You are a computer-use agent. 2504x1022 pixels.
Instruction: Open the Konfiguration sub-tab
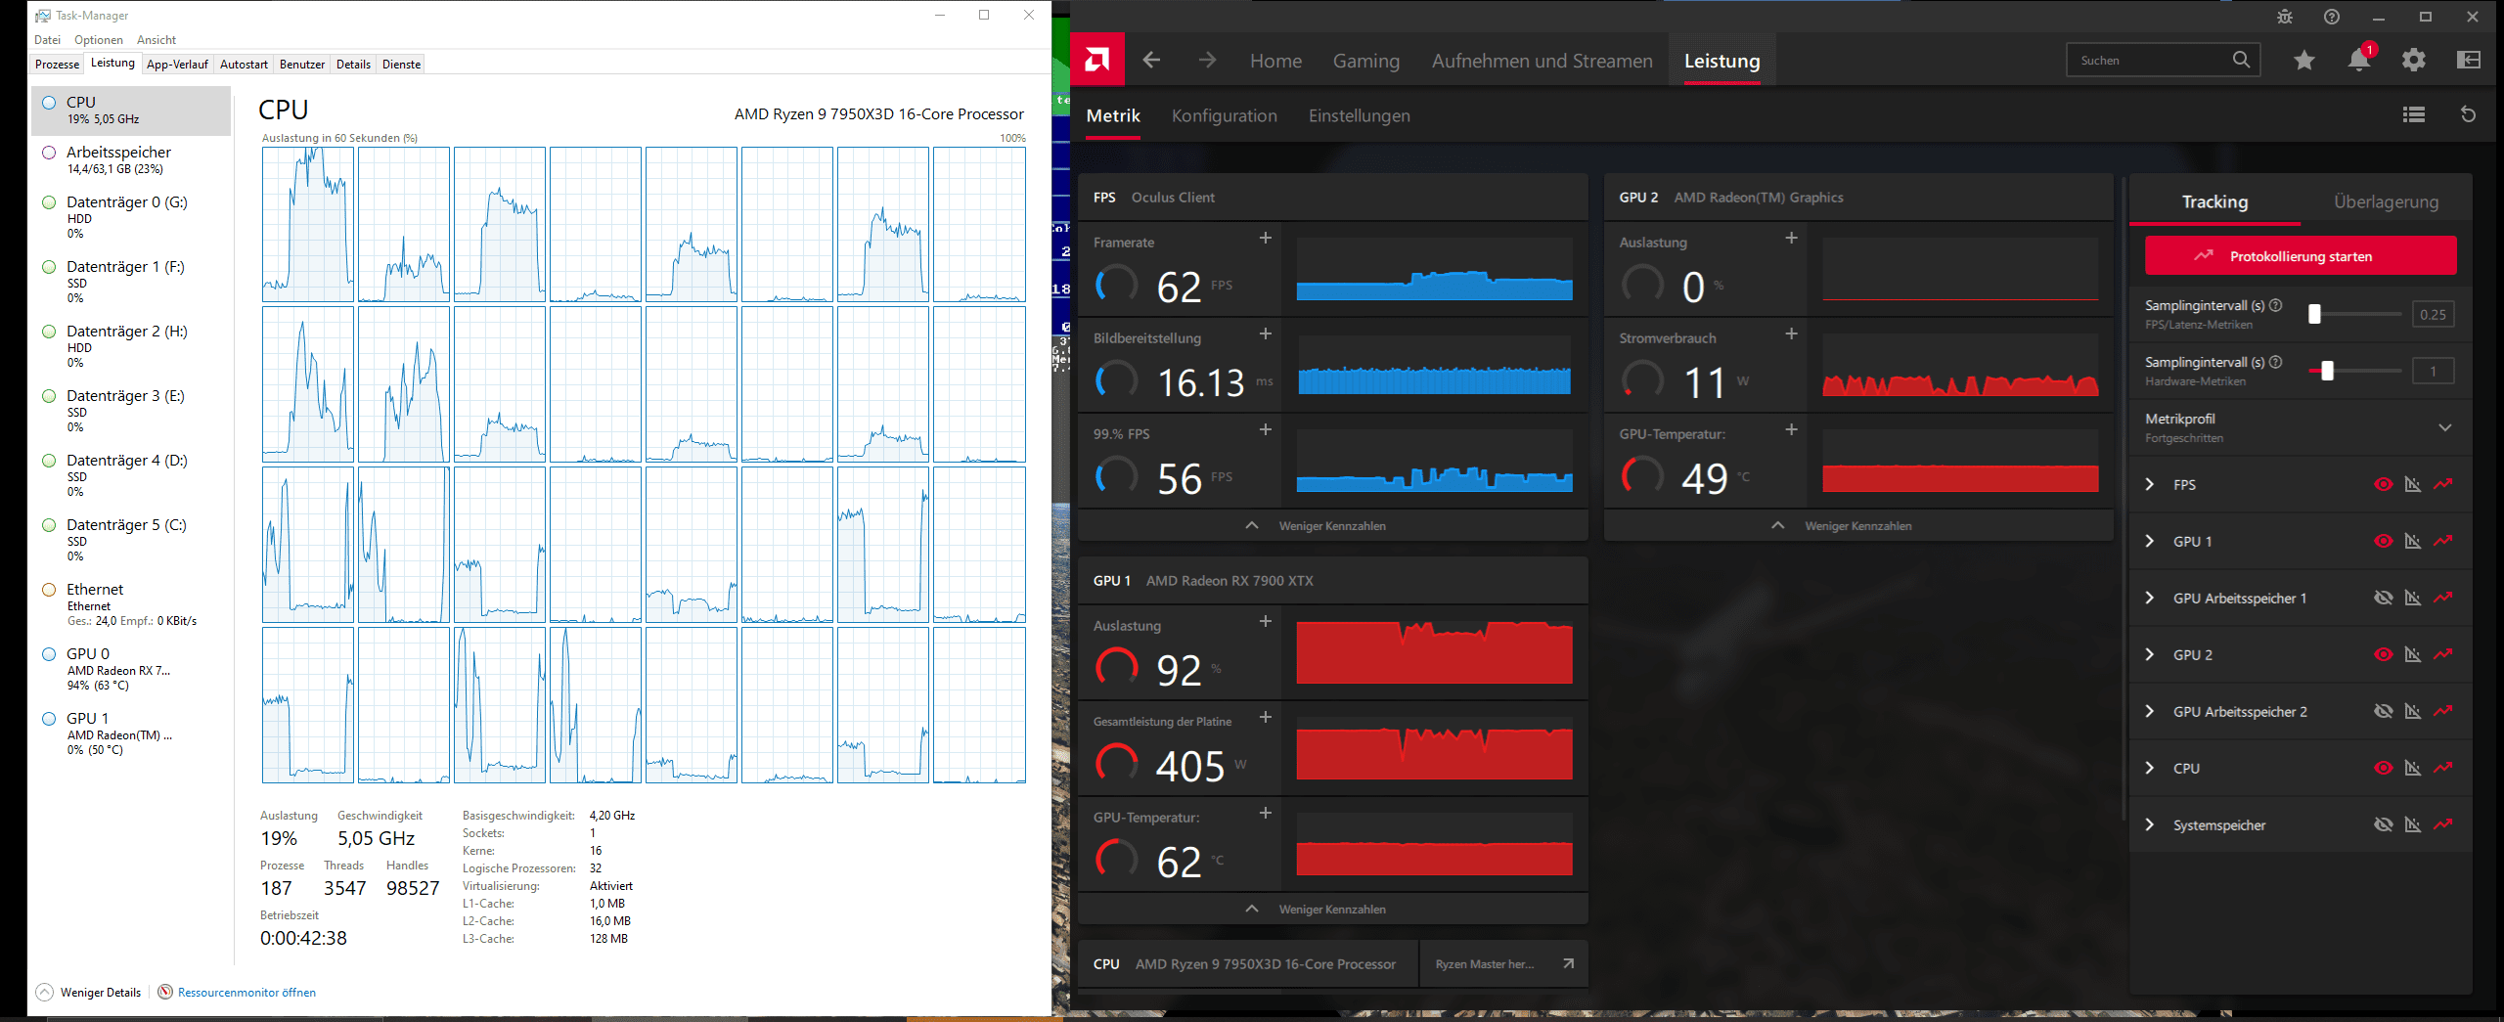pyautogui.click(x=1225, y=115)
